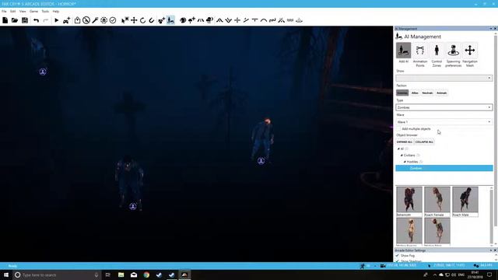498x280 pixels.
Task: Open the Help menu
Action: [x=56, y=12]
